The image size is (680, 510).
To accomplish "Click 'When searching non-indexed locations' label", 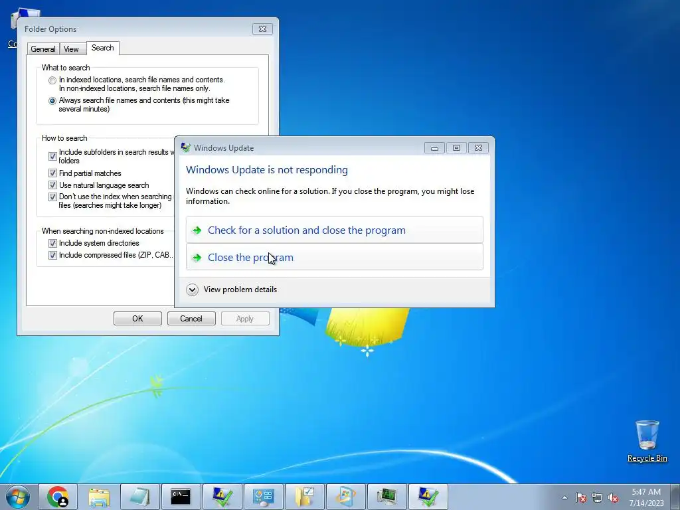I will click(103, 231).
